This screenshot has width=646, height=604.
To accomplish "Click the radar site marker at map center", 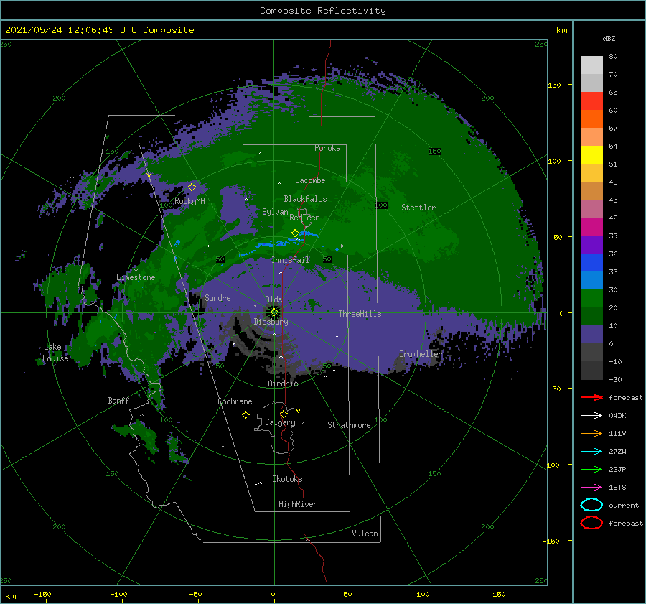I will [274, 312].
